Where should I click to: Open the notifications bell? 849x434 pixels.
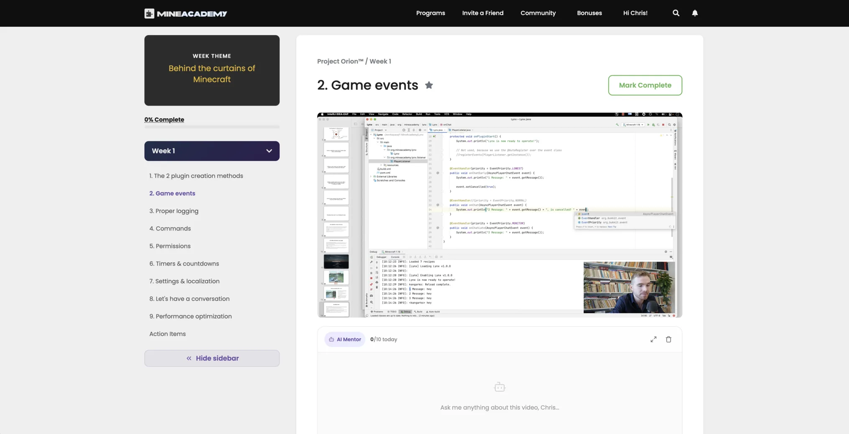point(695,13)
